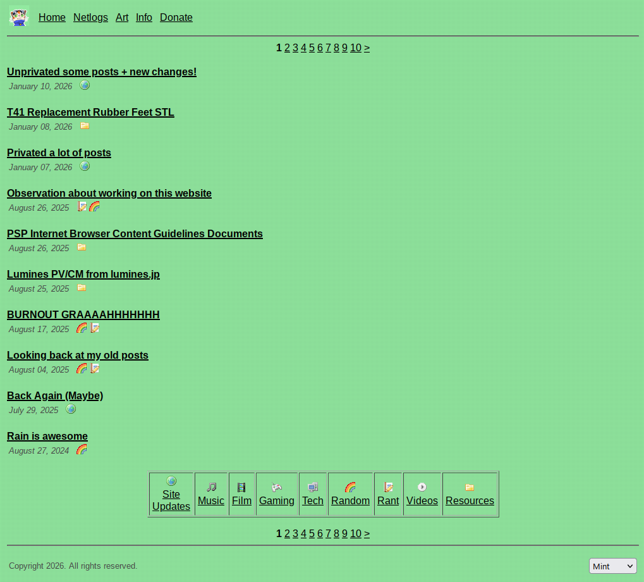Click the folder icon beside January 08, 2026
This screenshot has width=644, height=582.
pyautogui.click(x=85, y=126)
